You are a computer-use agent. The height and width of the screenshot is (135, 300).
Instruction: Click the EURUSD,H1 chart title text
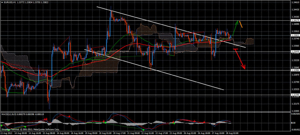point(10,2)
